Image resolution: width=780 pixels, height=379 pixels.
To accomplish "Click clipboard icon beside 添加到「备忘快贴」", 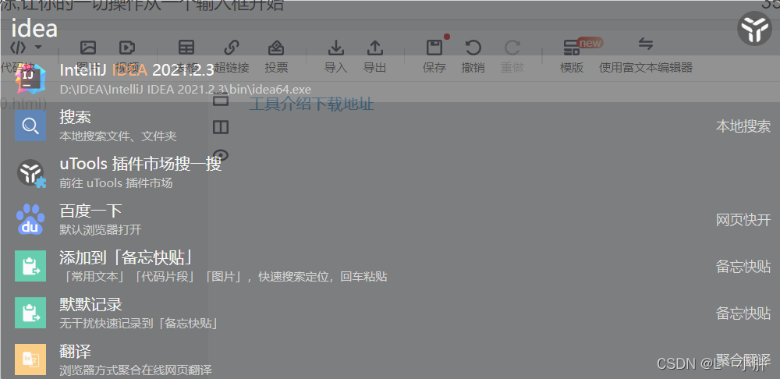I will [30, 266].
